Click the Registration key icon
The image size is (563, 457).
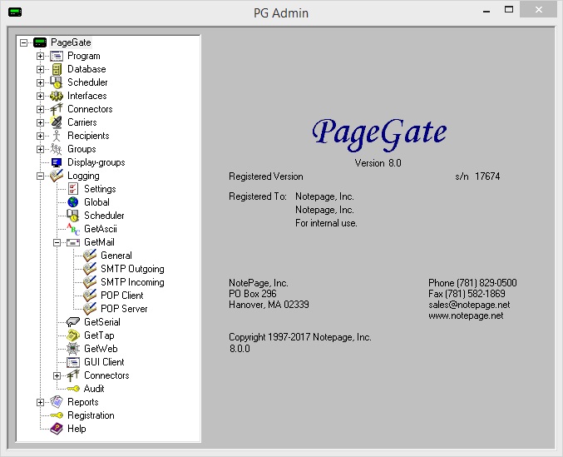(57, 415)
